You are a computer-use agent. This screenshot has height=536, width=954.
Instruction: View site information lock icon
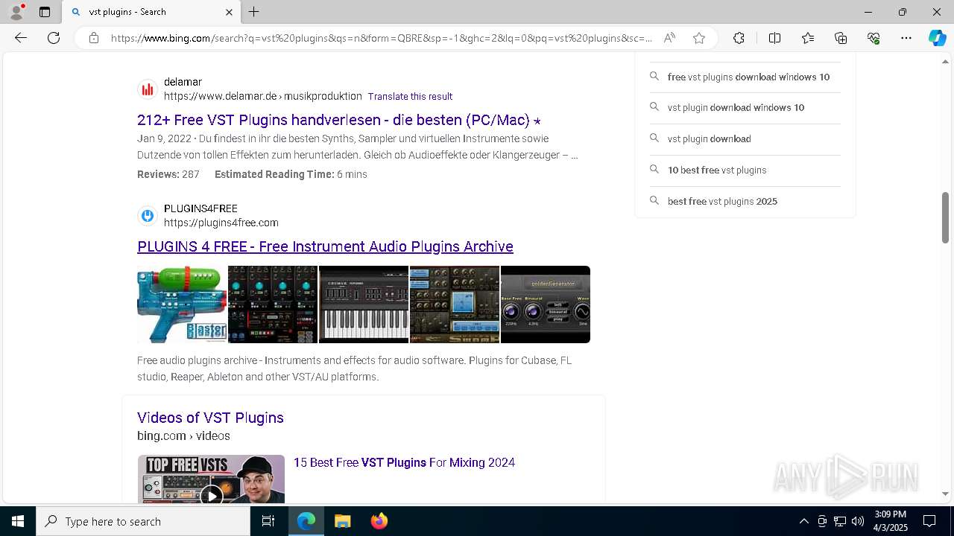94,38
